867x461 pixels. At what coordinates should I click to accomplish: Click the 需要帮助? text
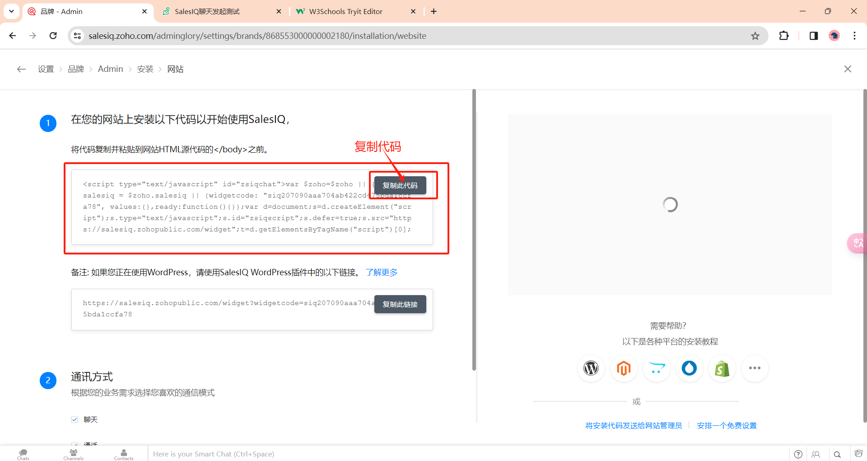pos(668,325)
